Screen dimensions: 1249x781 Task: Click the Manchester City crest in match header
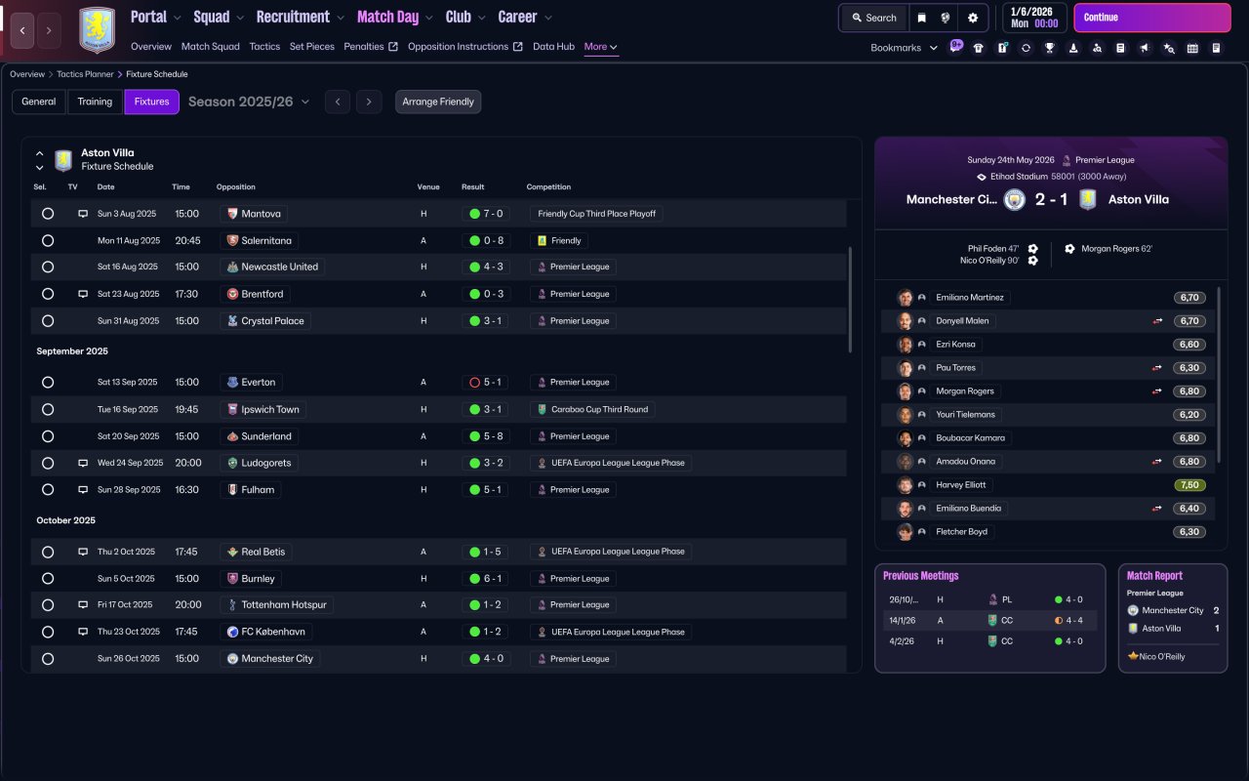click(x=1015, y=199)
